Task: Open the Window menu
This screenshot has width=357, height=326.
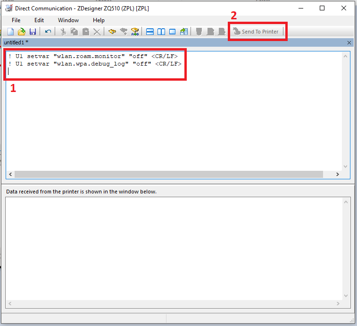Action: coord(68,20)
